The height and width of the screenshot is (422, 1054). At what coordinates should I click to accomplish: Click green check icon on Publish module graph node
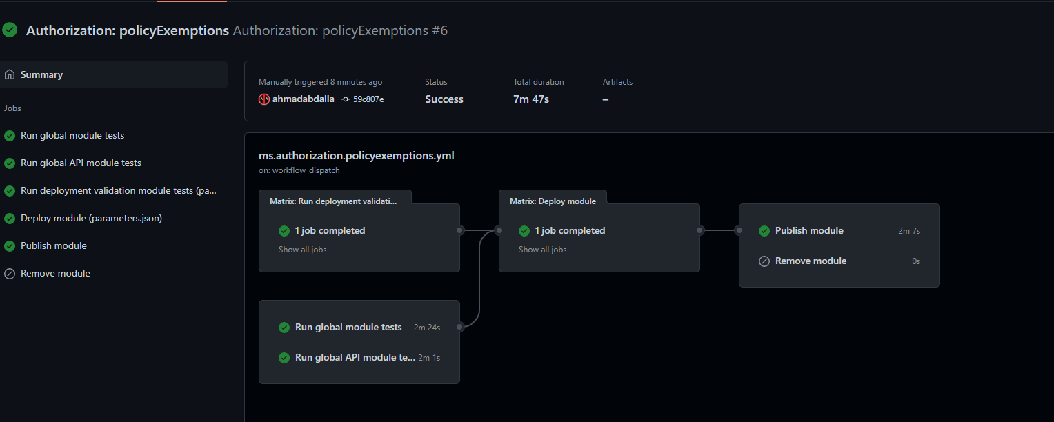point(764,231)
